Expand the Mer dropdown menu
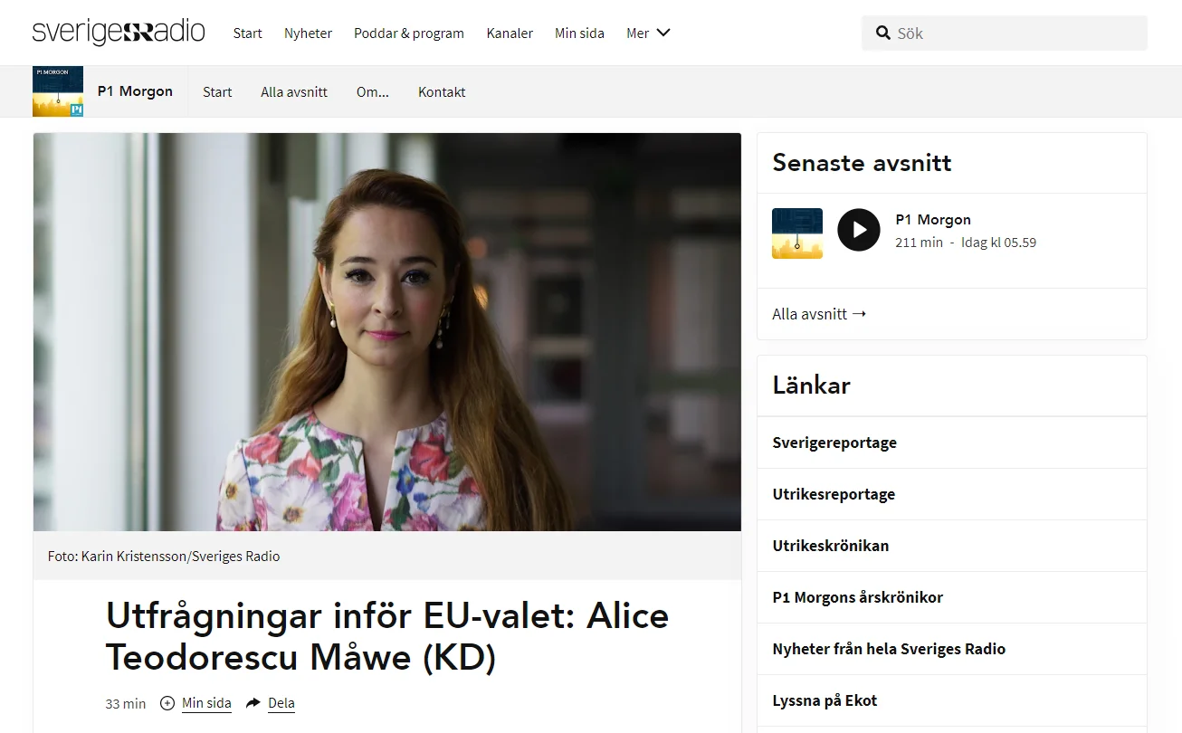The image size is (1182, 733). coord(648,33)
